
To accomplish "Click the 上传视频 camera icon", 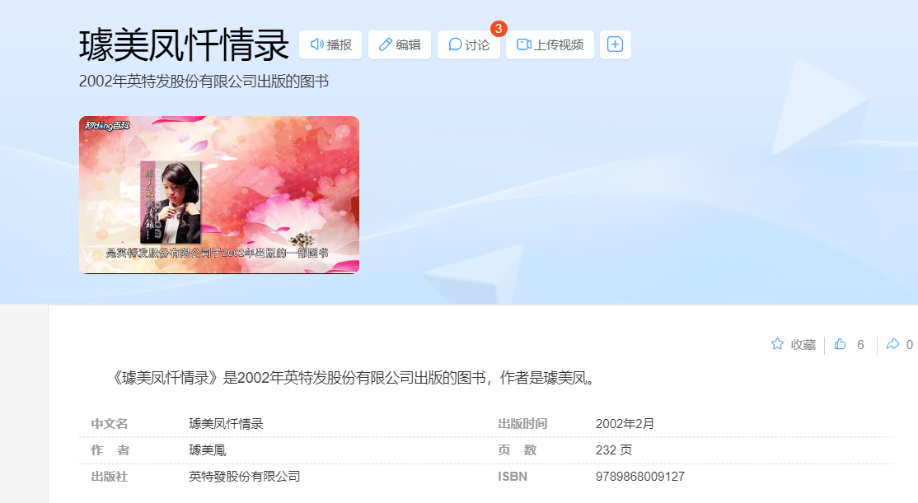I will pyautogui.click(x=524, y=44).
